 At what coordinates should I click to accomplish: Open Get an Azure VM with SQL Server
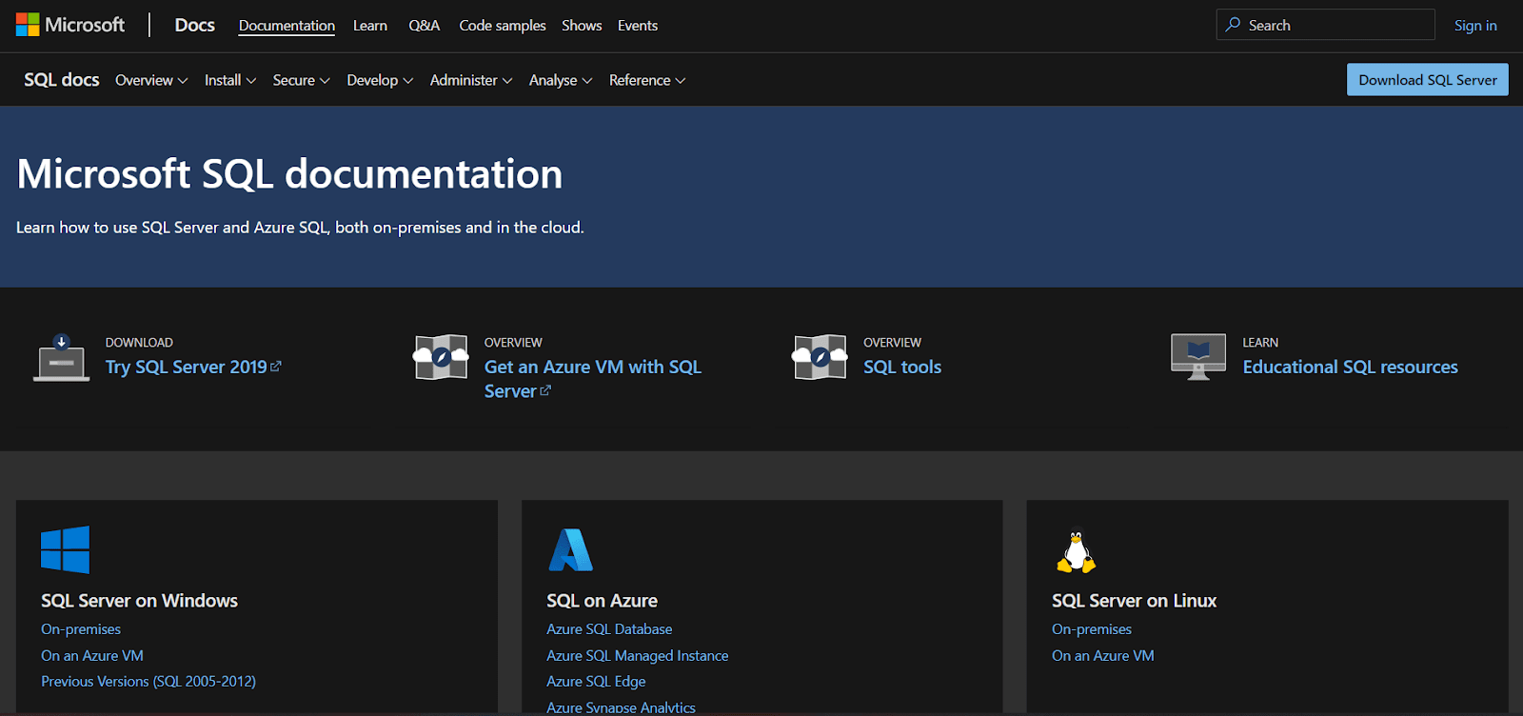593,379
